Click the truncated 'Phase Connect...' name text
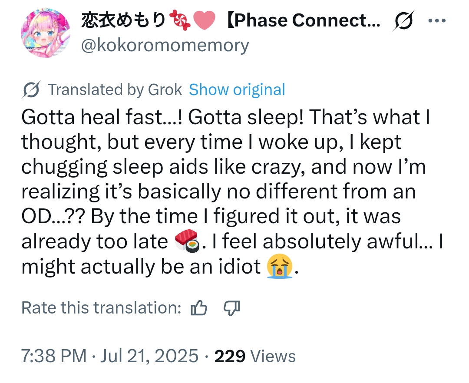Image resolution: width=469 pixels, height=383 pixels. (304, 21)
